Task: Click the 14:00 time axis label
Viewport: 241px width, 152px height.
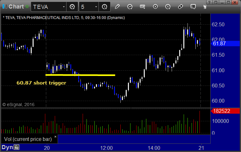Action: point(154,148)
